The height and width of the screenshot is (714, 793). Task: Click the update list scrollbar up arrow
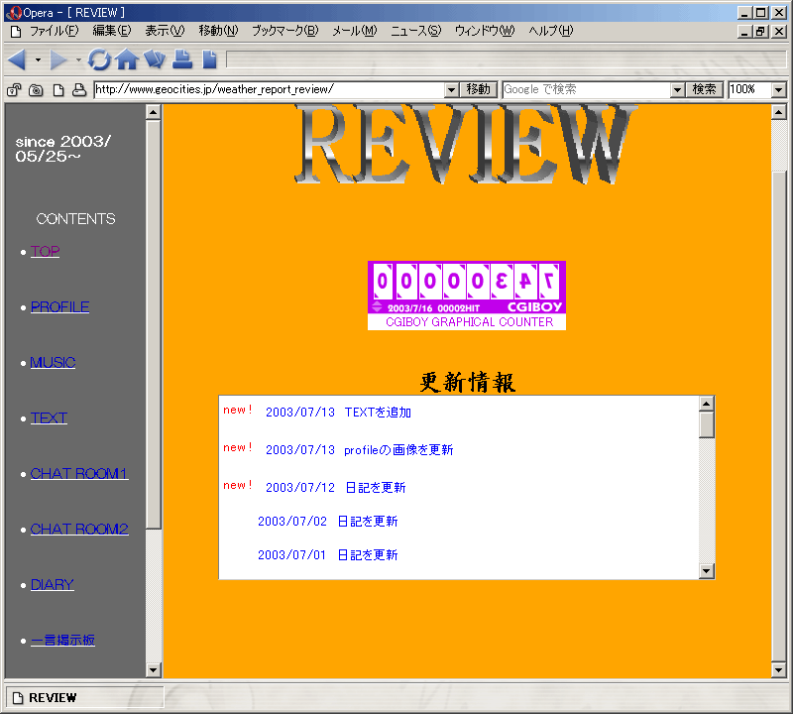coord(707,404)
